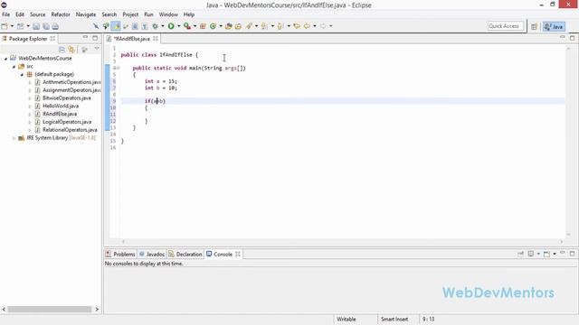Switch to the Javadoc tab

tap(152, 254)
